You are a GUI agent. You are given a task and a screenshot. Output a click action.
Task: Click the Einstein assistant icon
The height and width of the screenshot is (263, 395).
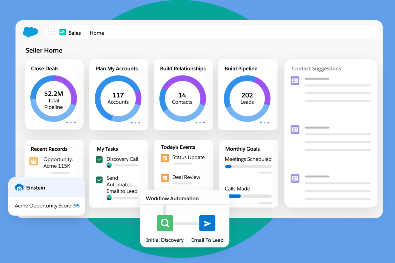tap(19, 187)
